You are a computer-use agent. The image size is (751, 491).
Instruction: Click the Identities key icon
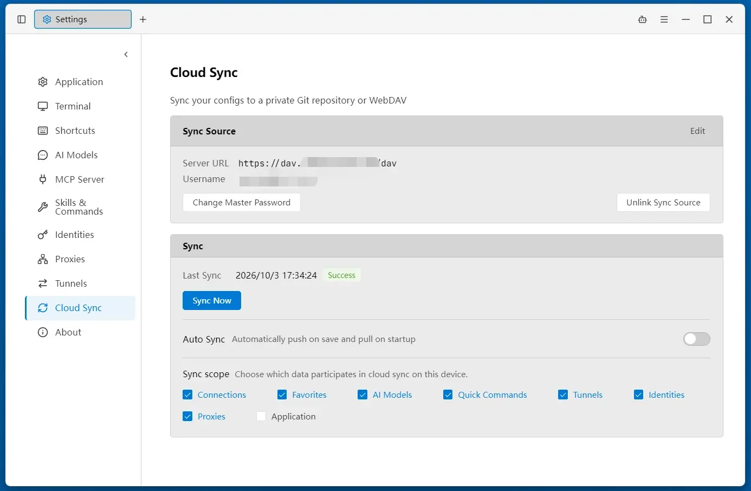pyautogui.click(x=43, y=235)
